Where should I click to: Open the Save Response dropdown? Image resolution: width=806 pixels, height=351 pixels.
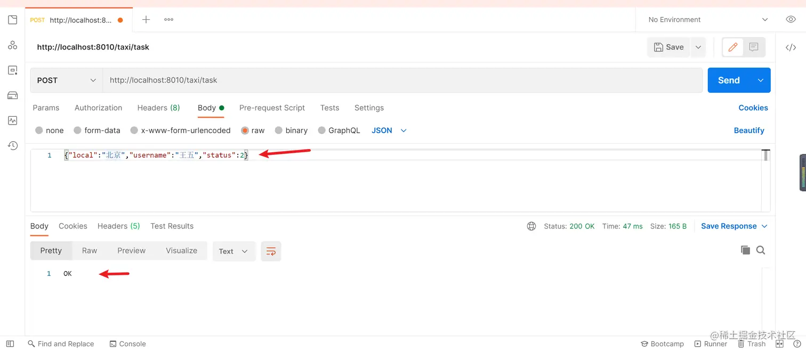point(734,226)
